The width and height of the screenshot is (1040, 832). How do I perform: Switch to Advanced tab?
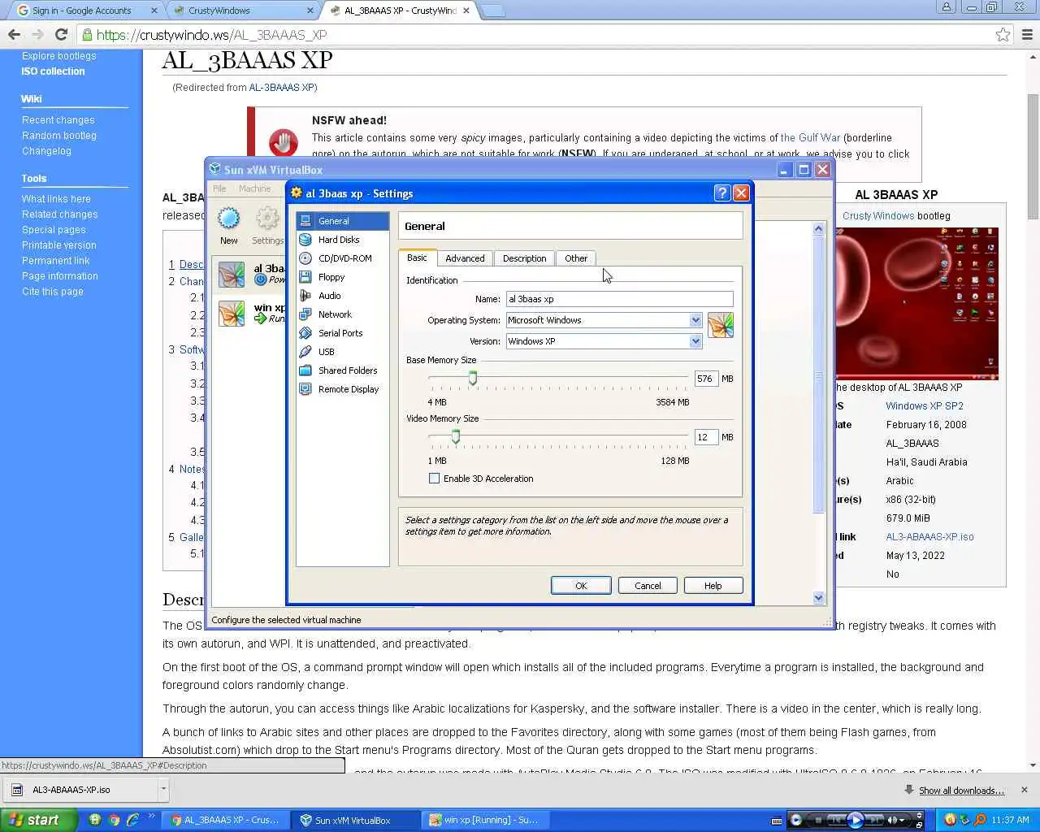(465, 258)
